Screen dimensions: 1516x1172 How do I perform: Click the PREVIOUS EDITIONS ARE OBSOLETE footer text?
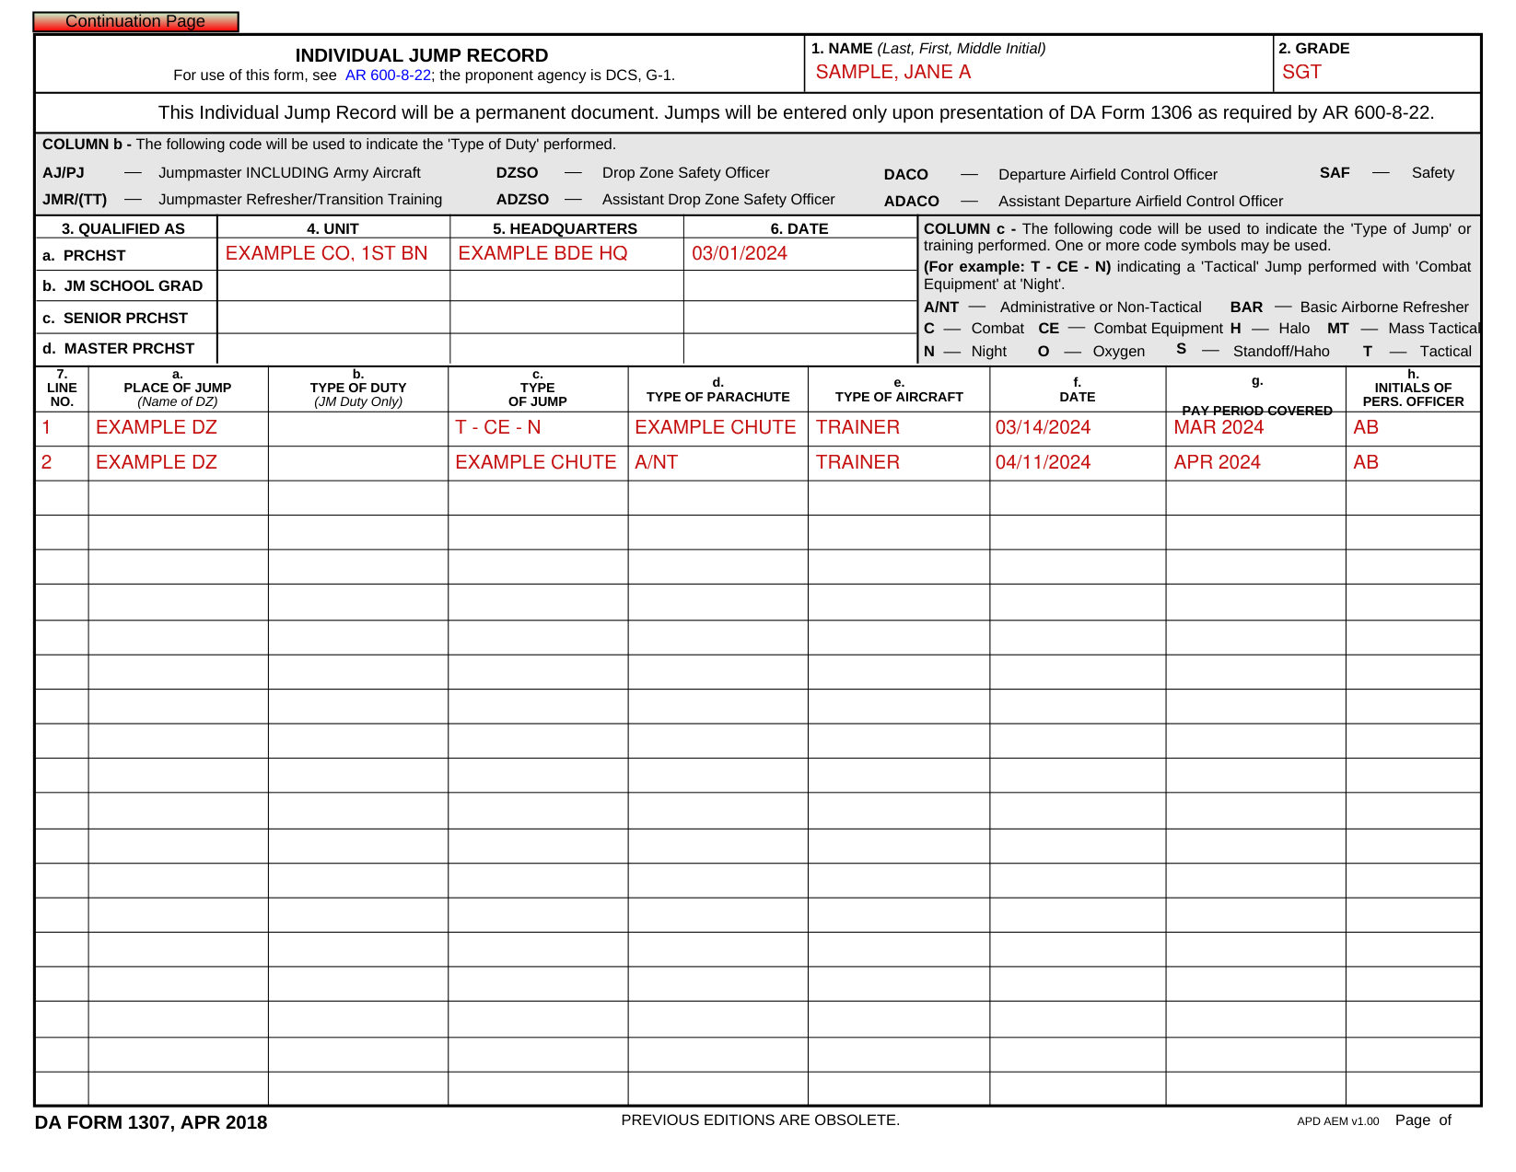tap(761, 1120)
